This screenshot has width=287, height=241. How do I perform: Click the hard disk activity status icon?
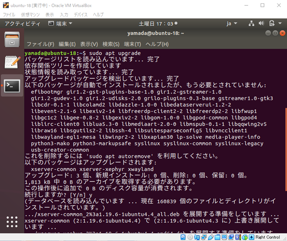coord(183,237)
